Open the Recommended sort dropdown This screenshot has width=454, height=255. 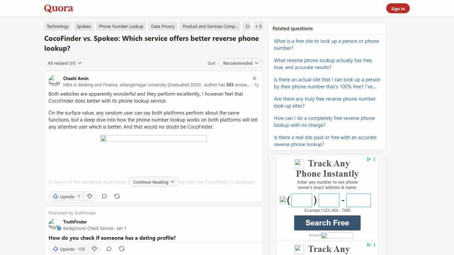coord(240,63)
